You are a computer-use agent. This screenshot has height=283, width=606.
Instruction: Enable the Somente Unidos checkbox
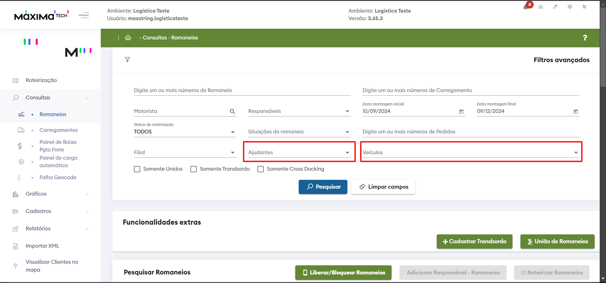coord(137,169)
